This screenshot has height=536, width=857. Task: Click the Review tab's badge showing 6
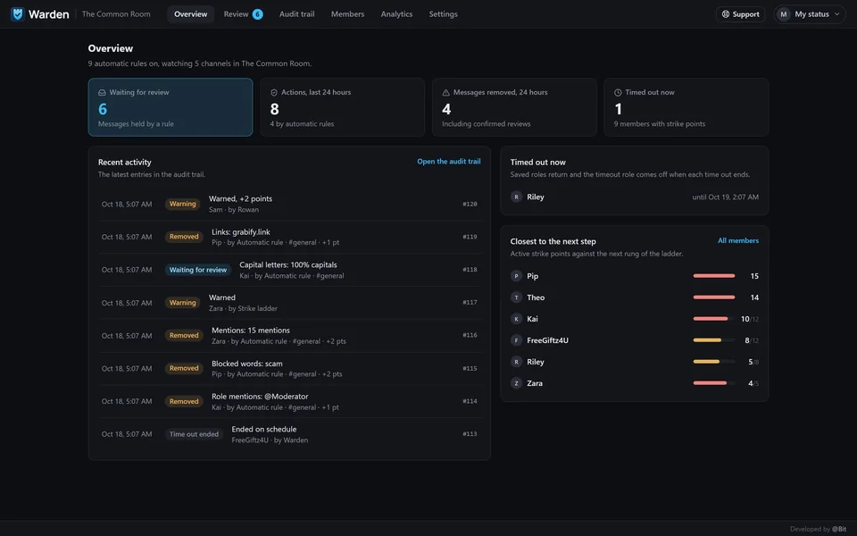click(x=257, y=14)
